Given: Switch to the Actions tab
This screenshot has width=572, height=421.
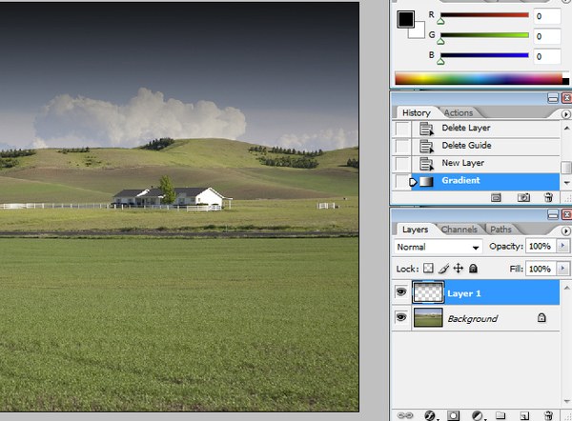Looking at the screenshot, I should pyautogui.click(x=459, y=113).
